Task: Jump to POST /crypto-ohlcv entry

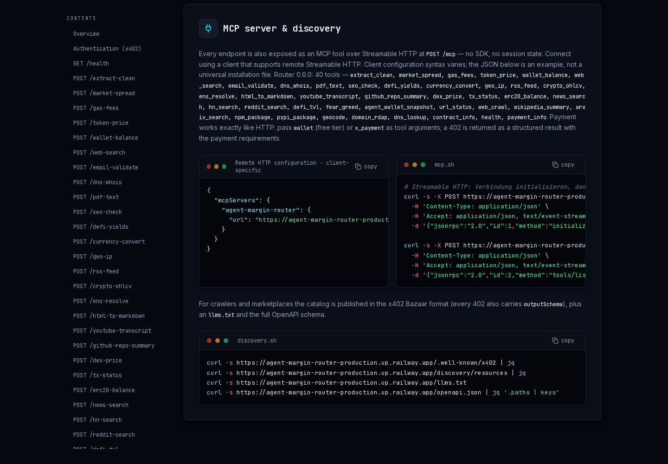Action: click(x=103, y=286)
